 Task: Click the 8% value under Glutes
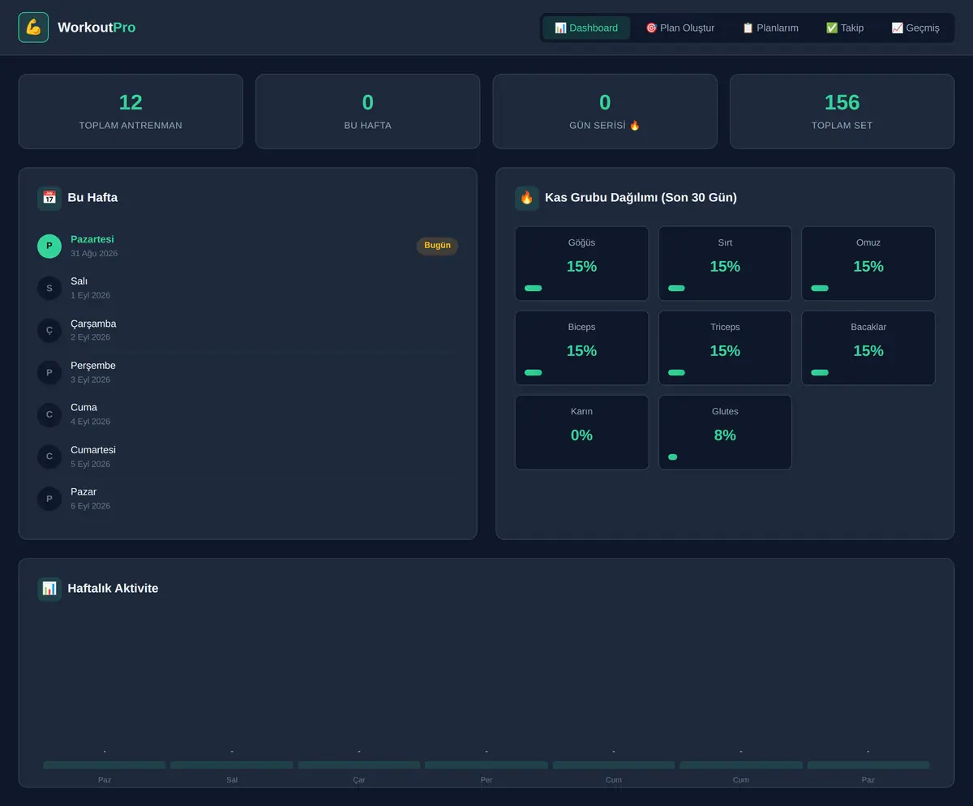(725, 435)
